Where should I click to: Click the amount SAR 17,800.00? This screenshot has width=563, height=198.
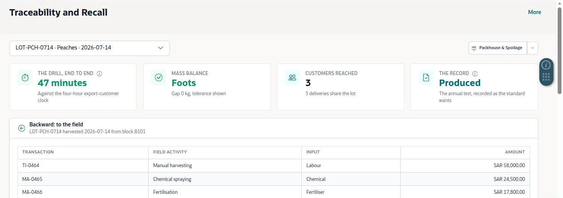coord(509,192)
